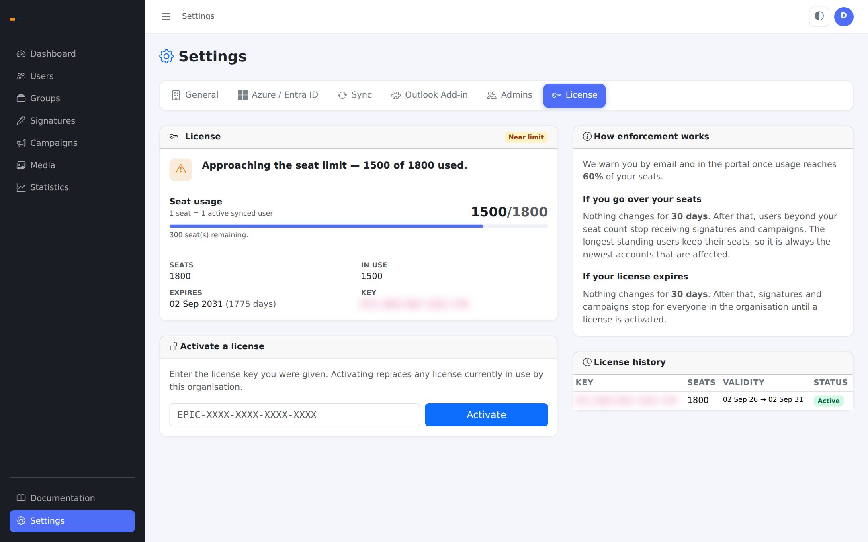Go to Users in sidebar
Viewport: 868px width, 542px height.
(72, 76)
